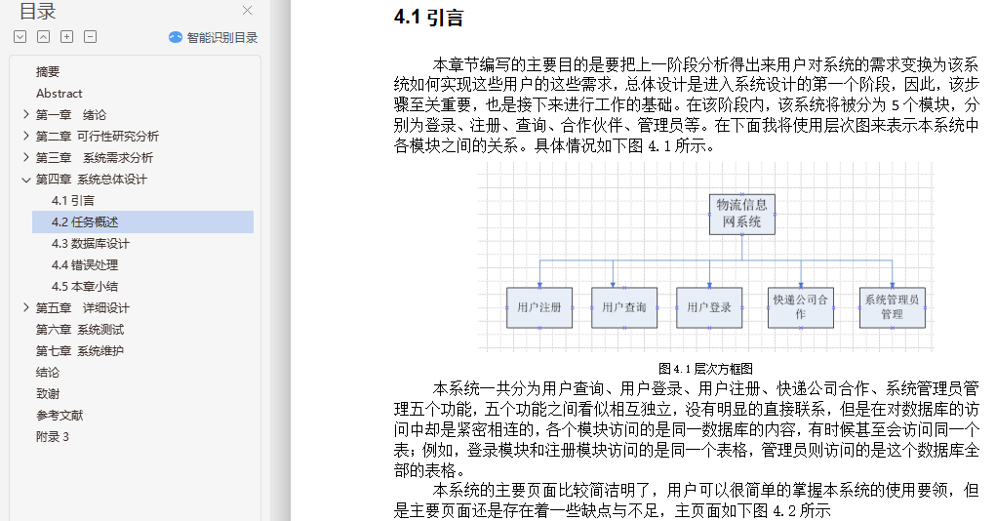996x521 pixels.
Task: Select 第四章 系统总体设计 heading
Action: [91, 180]
